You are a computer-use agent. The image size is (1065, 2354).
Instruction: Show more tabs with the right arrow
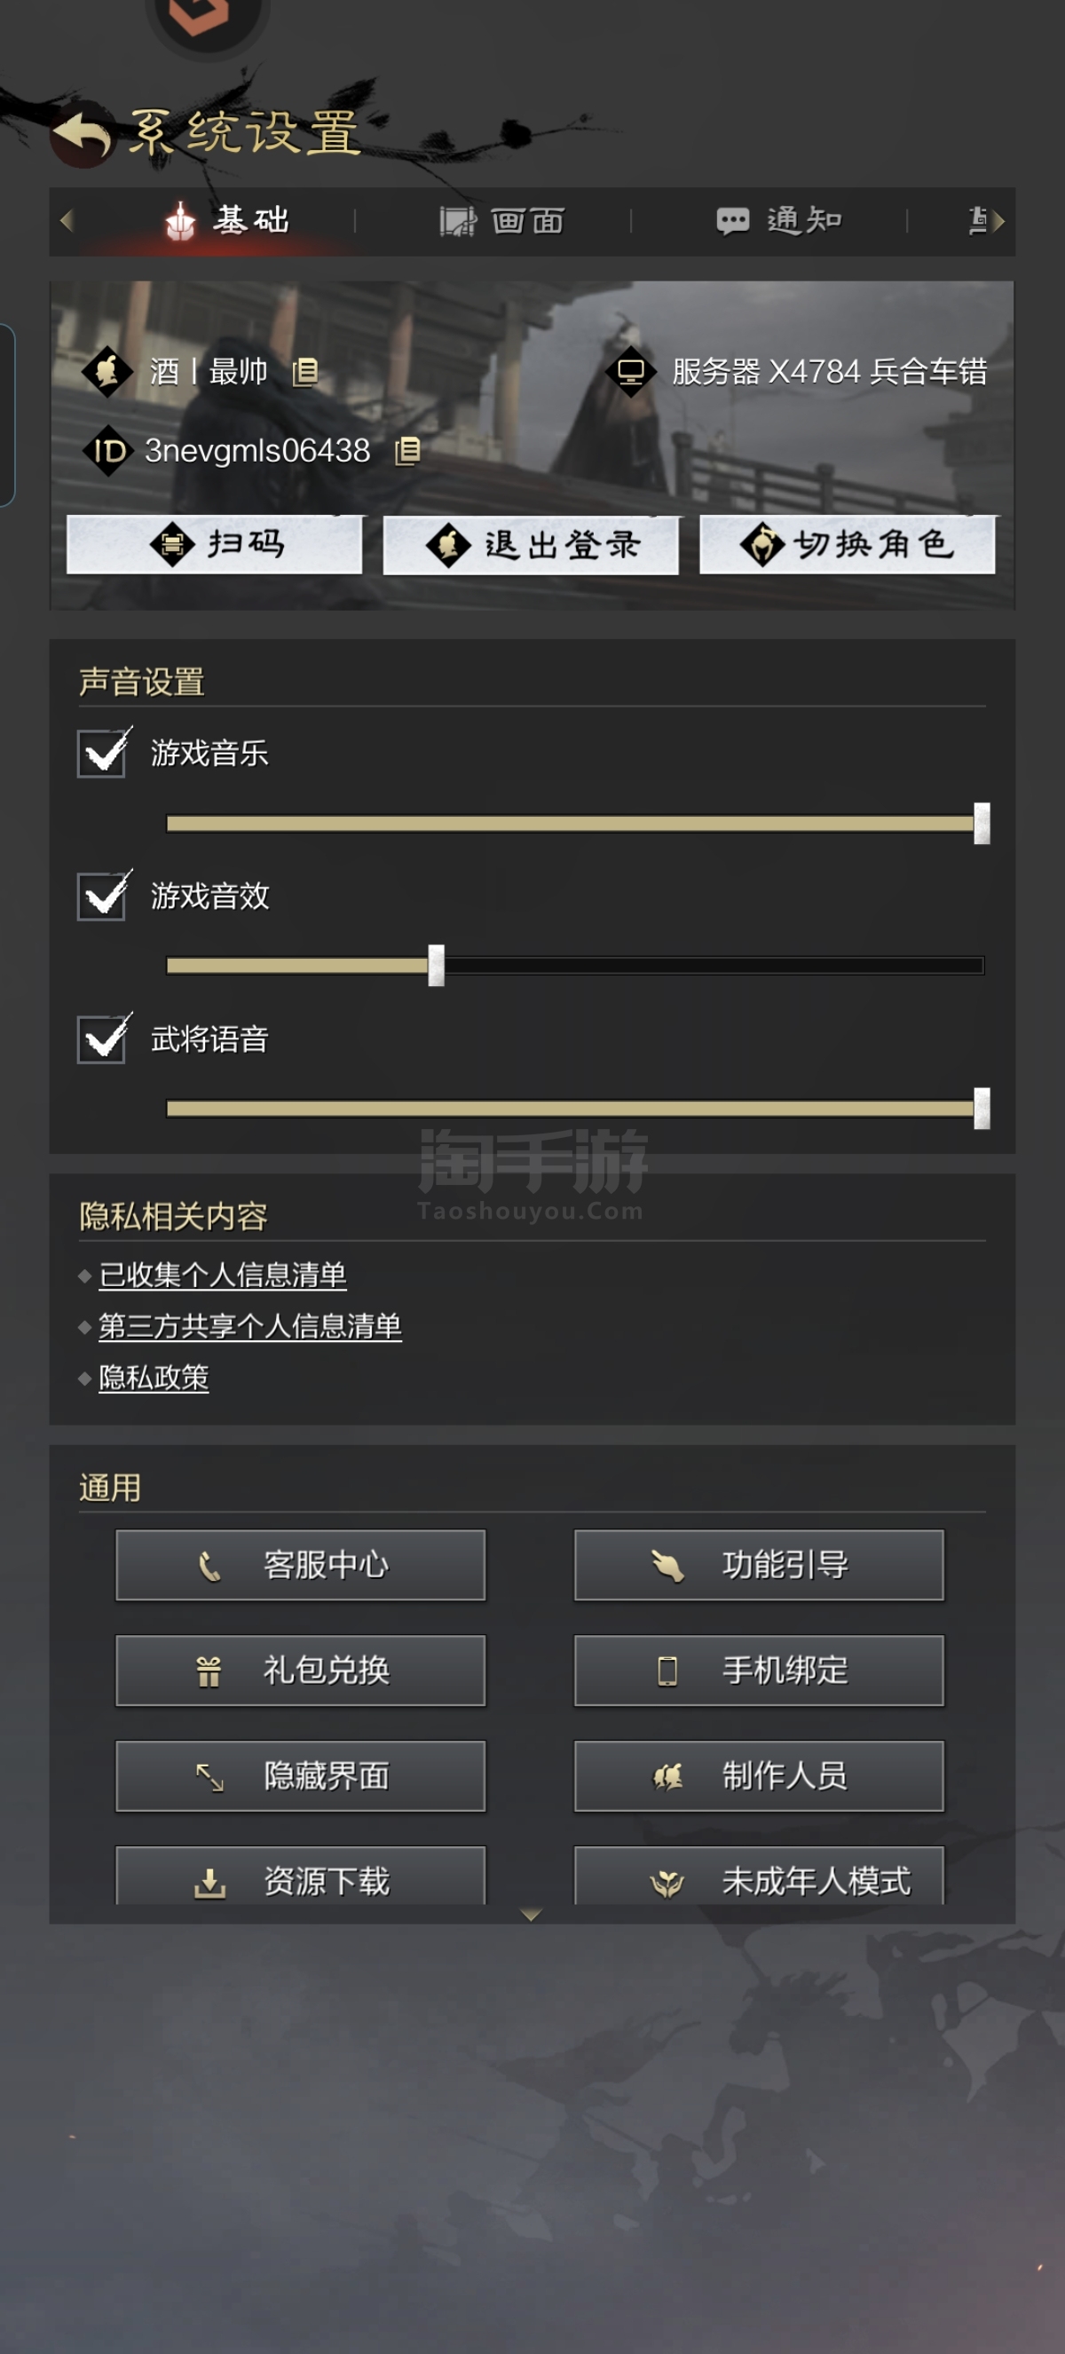coord(998,220)
